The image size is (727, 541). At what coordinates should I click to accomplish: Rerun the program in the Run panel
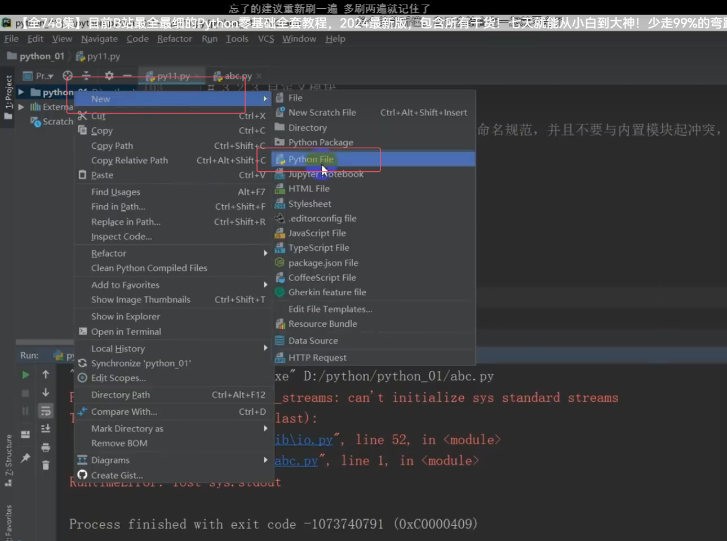[x=25, y=374]
